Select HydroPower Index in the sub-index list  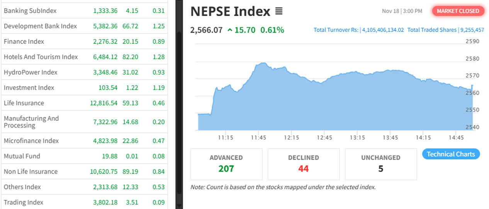(31, 72)
